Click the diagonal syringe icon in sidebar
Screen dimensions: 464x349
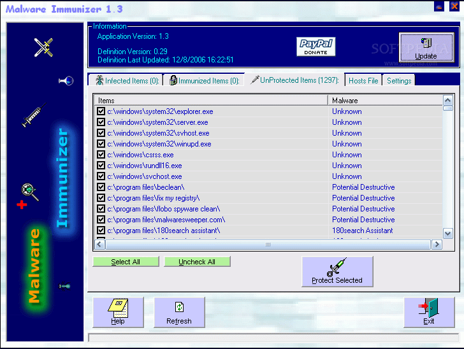tap(33, 115)
